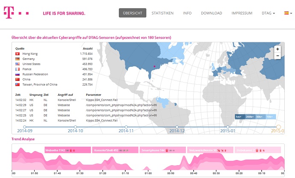295x178 pixels.
Task: Click the Germany count 591.076
Action: point(87,59)
